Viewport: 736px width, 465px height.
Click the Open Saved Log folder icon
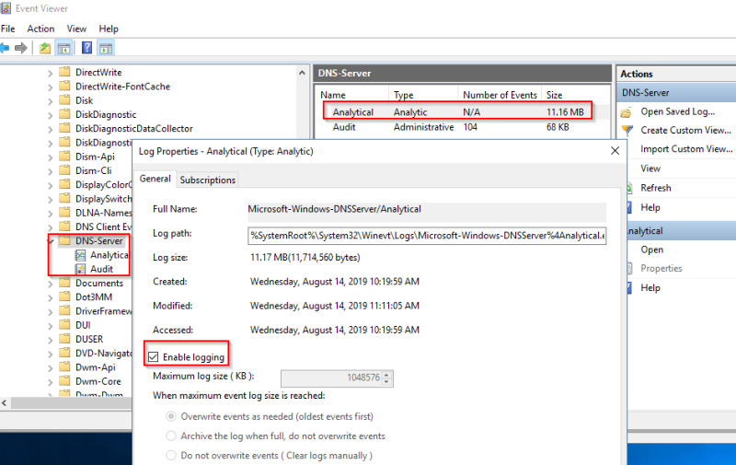coord(627,112)
